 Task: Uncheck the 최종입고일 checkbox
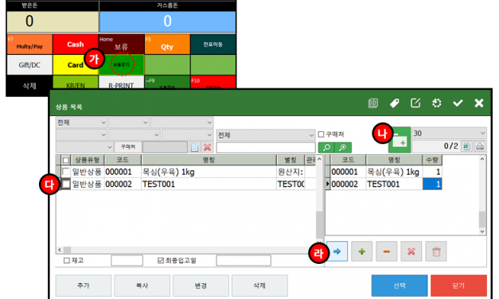click(161, 261)
